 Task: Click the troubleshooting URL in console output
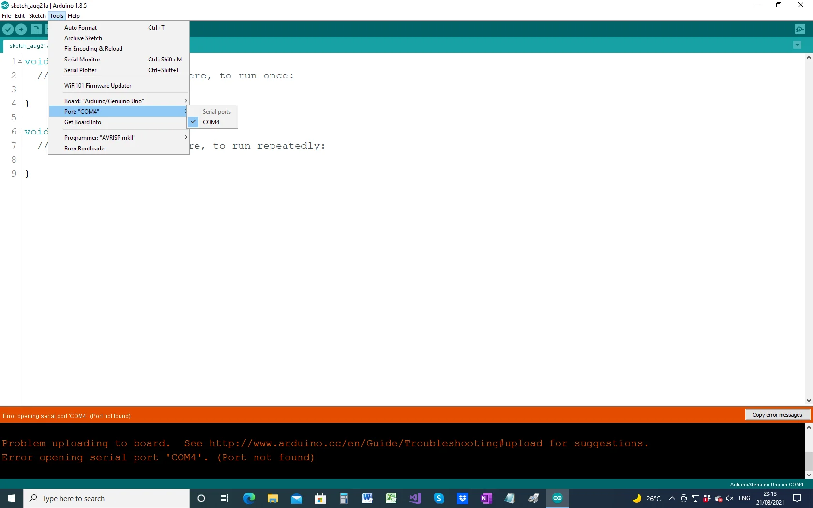376,443
